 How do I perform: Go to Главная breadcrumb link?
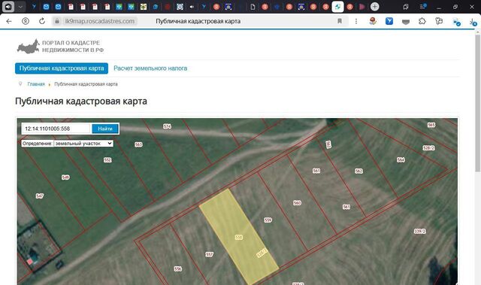click(36, 84)
